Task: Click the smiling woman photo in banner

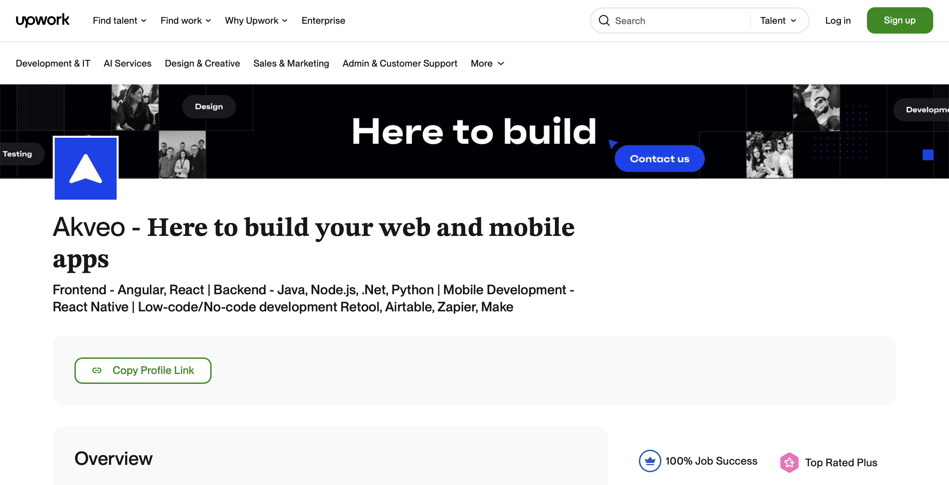Action: [x=135, y=107]
